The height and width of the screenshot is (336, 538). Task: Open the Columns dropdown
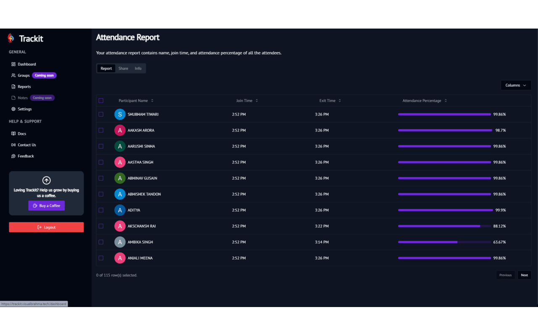[x=516, y=85]
